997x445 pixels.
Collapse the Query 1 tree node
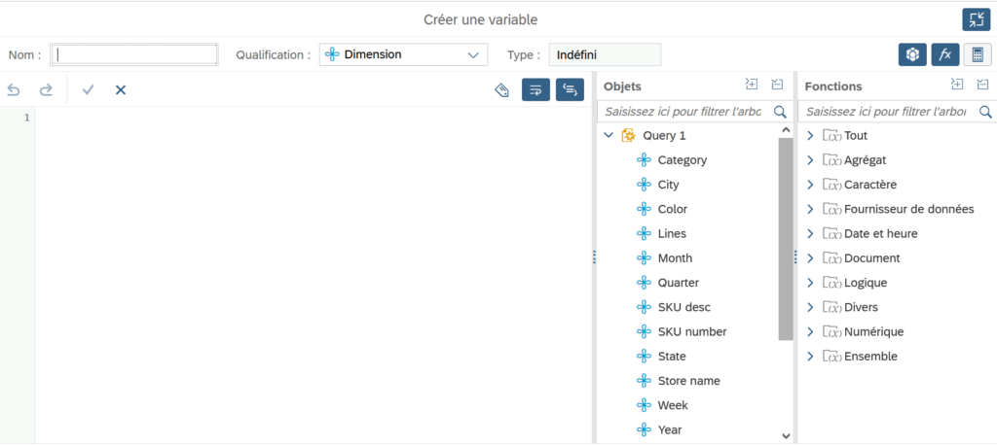[609, 136]
